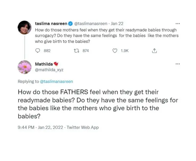Open the share icon on original tweet
Viewport: 196px width, 161px height.
pyautogui.click(x=154, y=51)
